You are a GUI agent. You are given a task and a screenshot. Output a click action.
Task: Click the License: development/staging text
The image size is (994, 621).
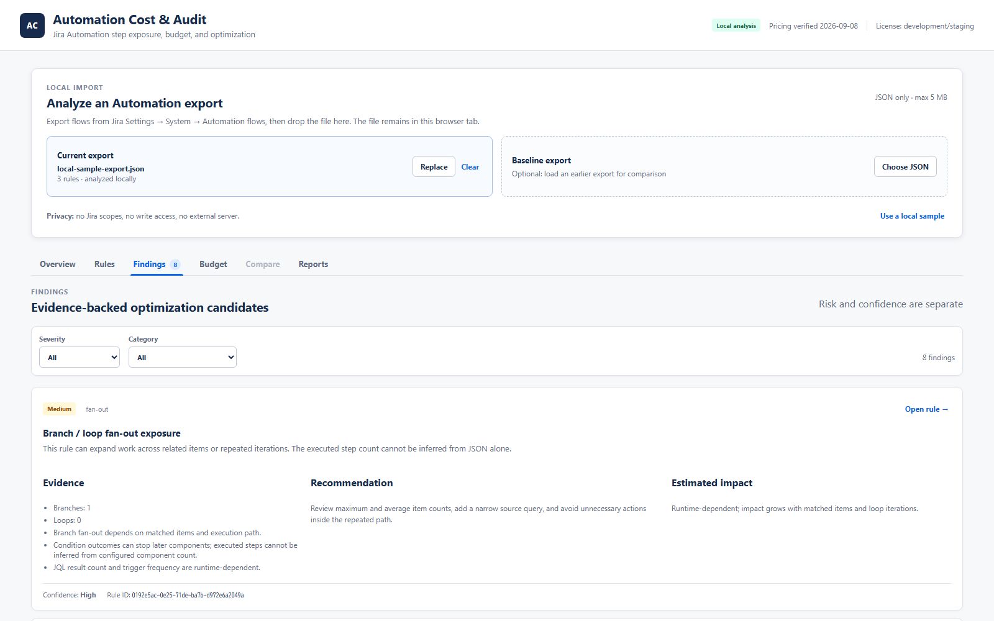[925, 26]
